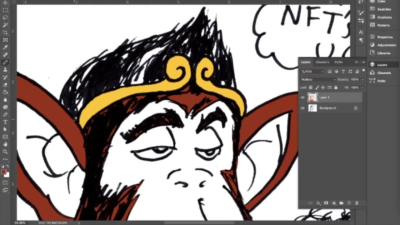Switch to the Paths tab
The width and height of the screenshot is (400, 225).
tap(338, 62)
